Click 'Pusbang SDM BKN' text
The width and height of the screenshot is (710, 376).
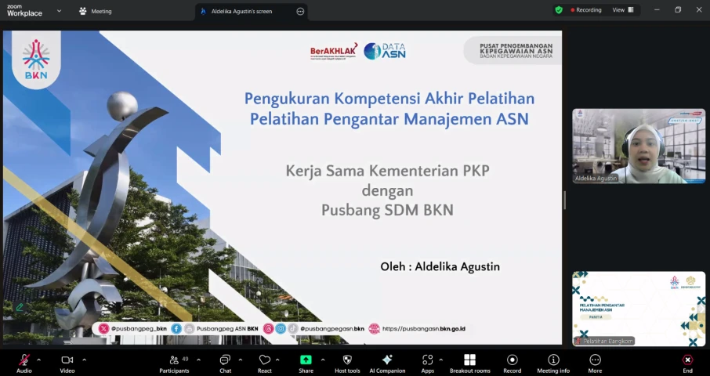coord(388,210)
